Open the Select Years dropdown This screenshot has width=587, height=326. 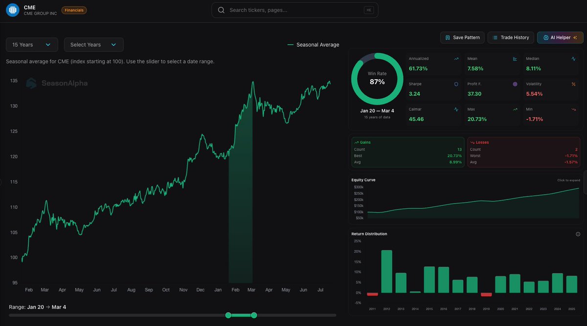click(93, 44)
